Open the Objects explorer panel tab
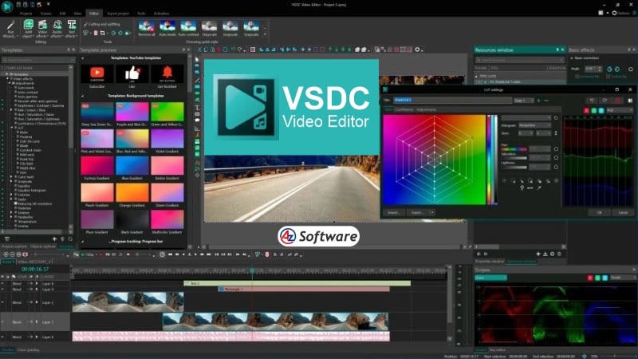 [43, 247]
